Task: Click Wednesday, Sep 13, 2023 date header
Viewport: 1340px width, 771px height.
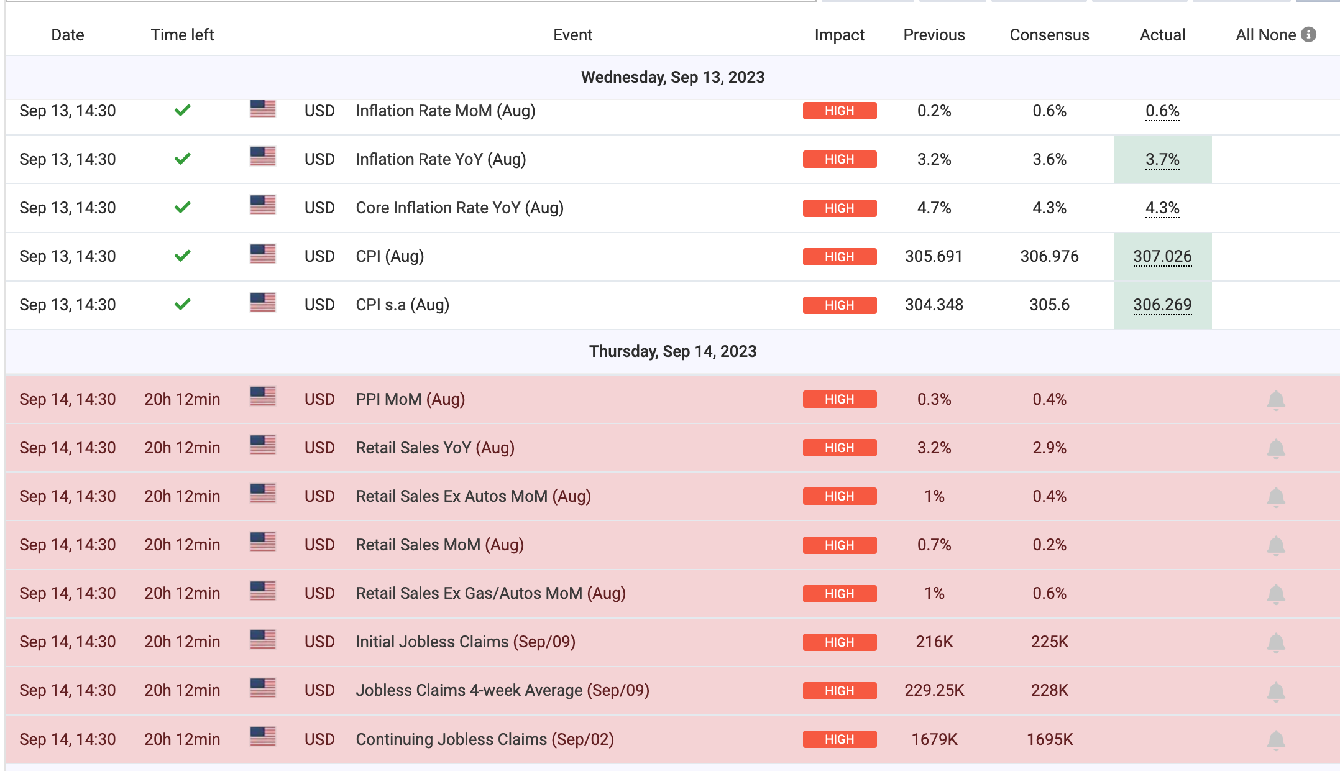Action: point(672,77)
